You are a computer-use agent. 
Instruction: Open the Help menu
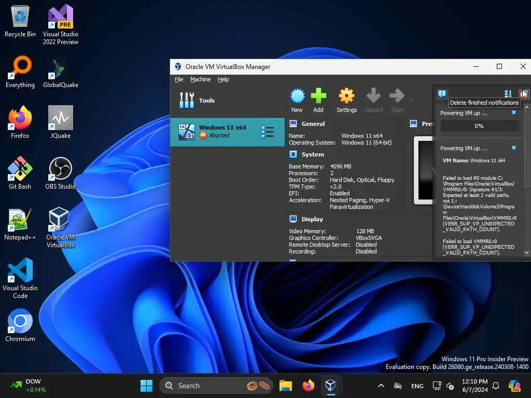(x=223, y=79)
